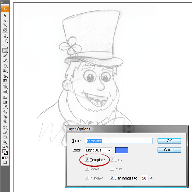192x192 pixels.
Task: Select the Selection tool (black arrow)
Action: [5, 15]
